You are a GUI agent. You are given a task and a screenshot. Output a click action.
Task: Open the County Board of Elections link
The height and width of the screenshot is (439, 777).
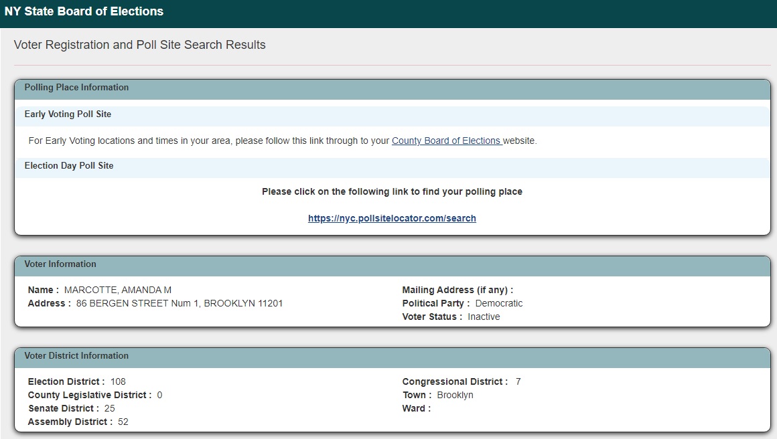(x=447, y=141)
